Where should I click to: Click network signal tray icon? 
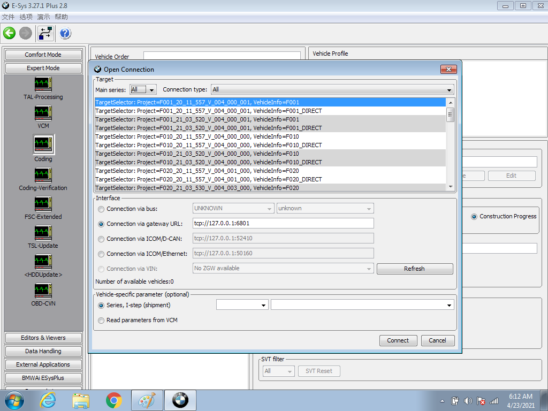[494, 401]
